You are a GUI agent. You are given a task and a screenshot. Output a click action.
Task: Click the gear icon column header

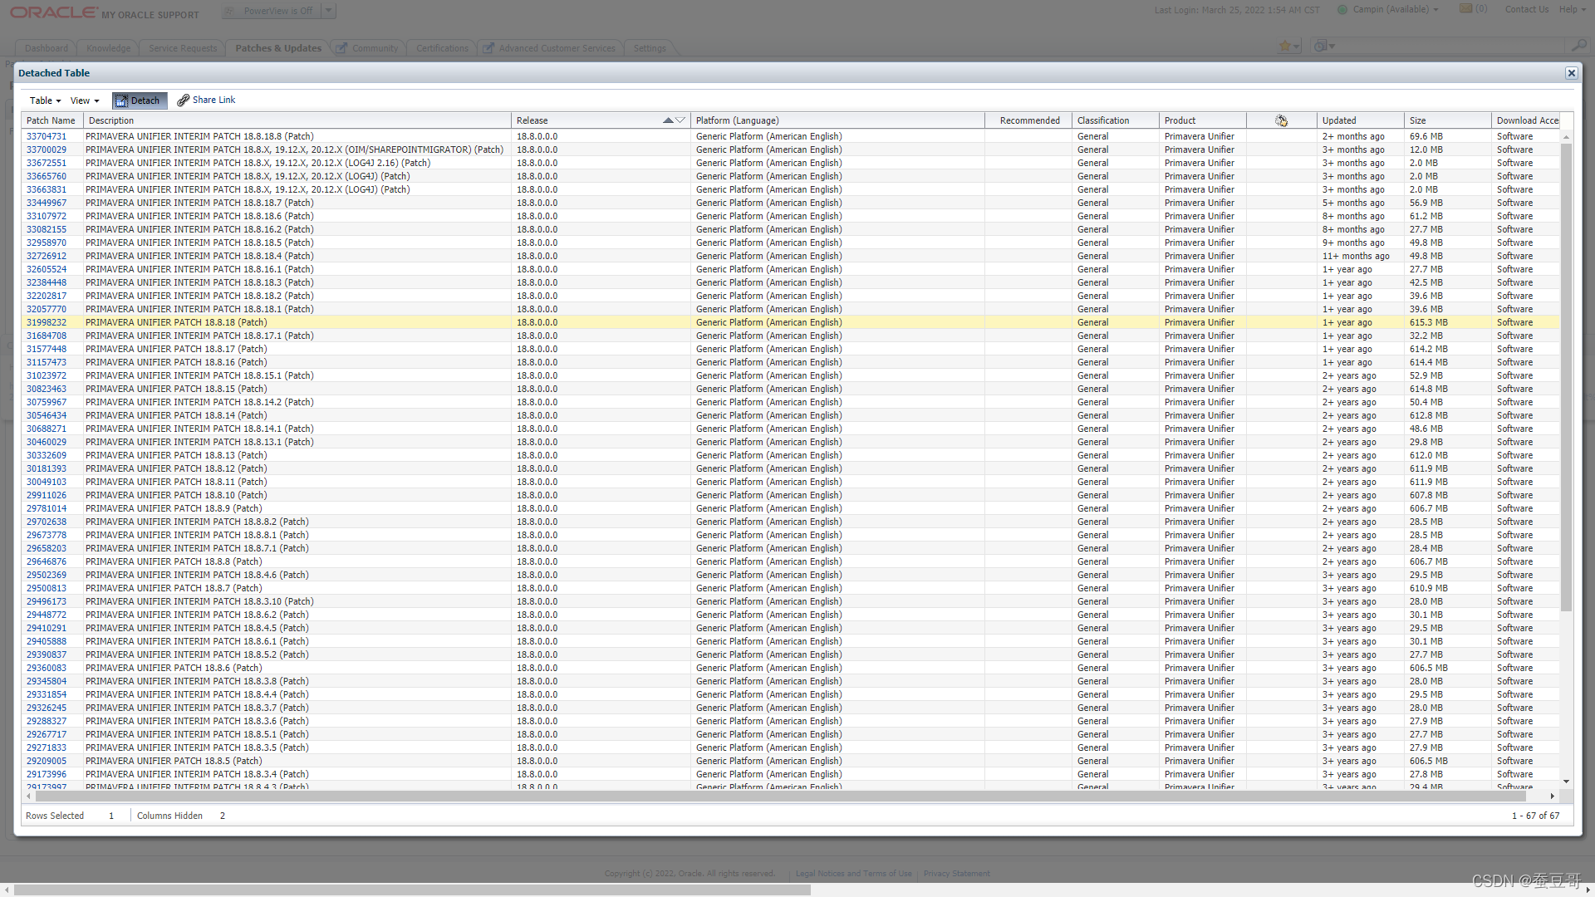coord(1281,121)
